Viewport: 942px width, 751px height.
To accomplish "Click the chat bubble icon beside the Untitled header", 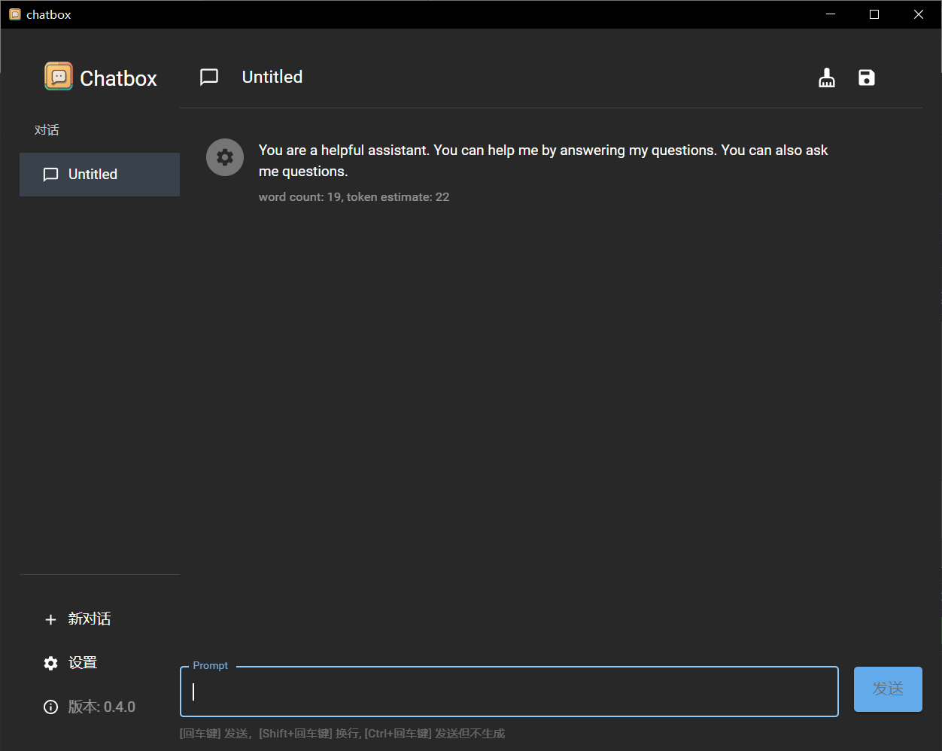I will click(x=209, y=77).
